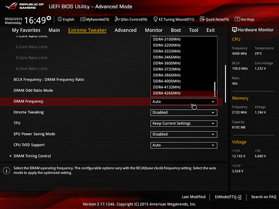
Task: Click the 2-Core Ratio Limit row
Action: pyautogui.click(x=32, y=47)
